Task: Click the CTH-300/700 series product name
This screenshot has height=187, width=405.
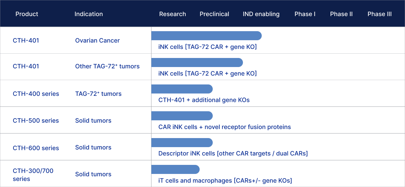Action: tap(33, 175)
